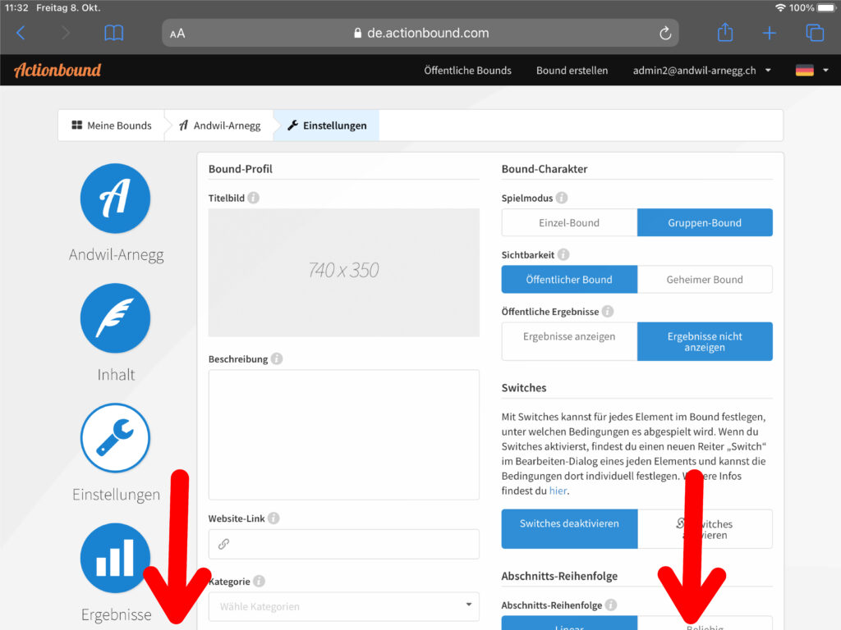Click info icon next to Titelbild
Image resolution: width=841 pixels, height=630 pixels.
click(x=254, y=198)
